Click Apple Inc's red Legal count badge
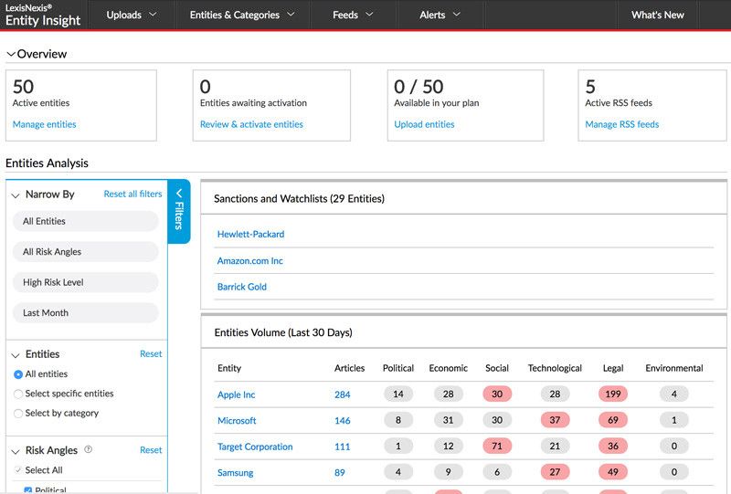 [613, 394]
